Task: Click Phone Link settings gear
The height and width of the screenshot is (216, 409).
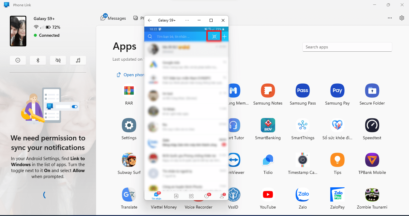Action: pos(402,18)
